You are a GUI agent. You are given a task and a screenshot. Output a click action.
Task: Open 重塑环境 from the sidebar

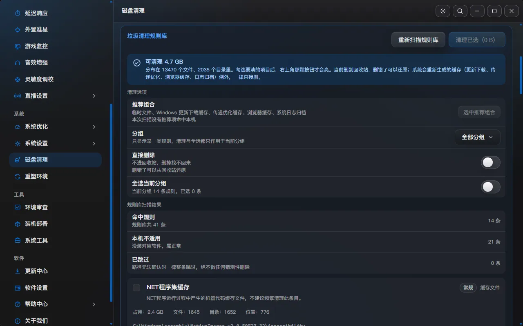tap(56, 177)
